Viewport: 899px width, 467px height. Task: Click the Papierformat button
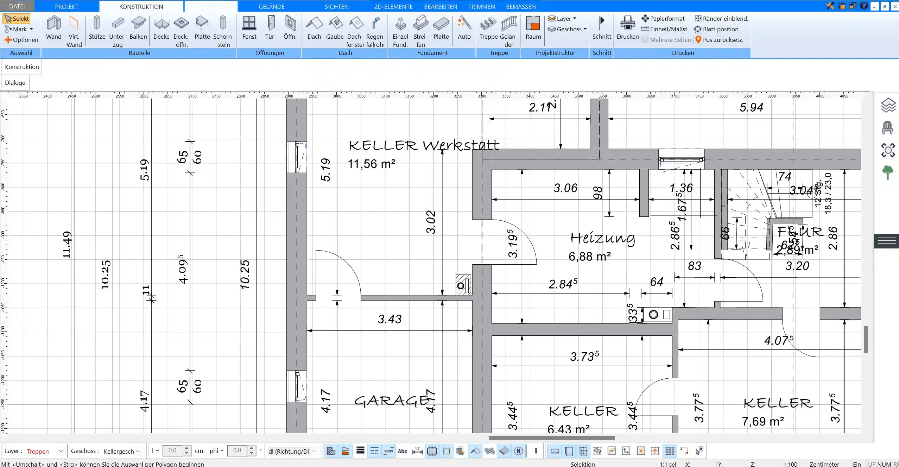663,19
